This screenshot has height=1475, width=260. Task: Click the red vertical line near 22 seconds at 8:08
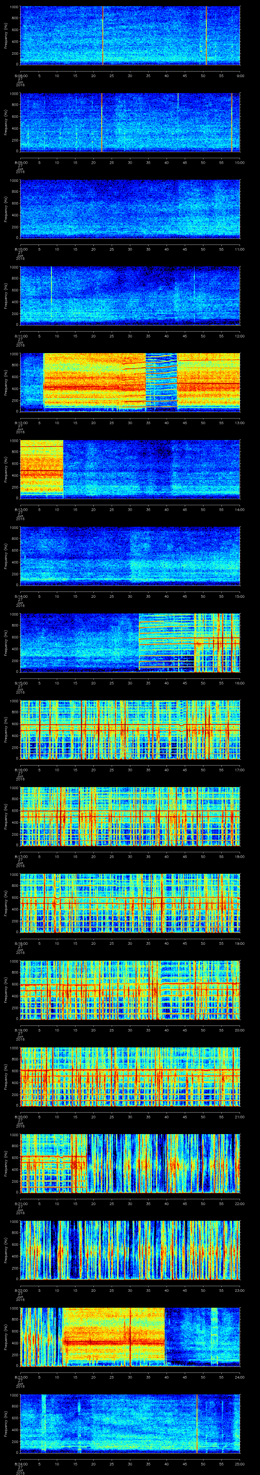[103, 36]
